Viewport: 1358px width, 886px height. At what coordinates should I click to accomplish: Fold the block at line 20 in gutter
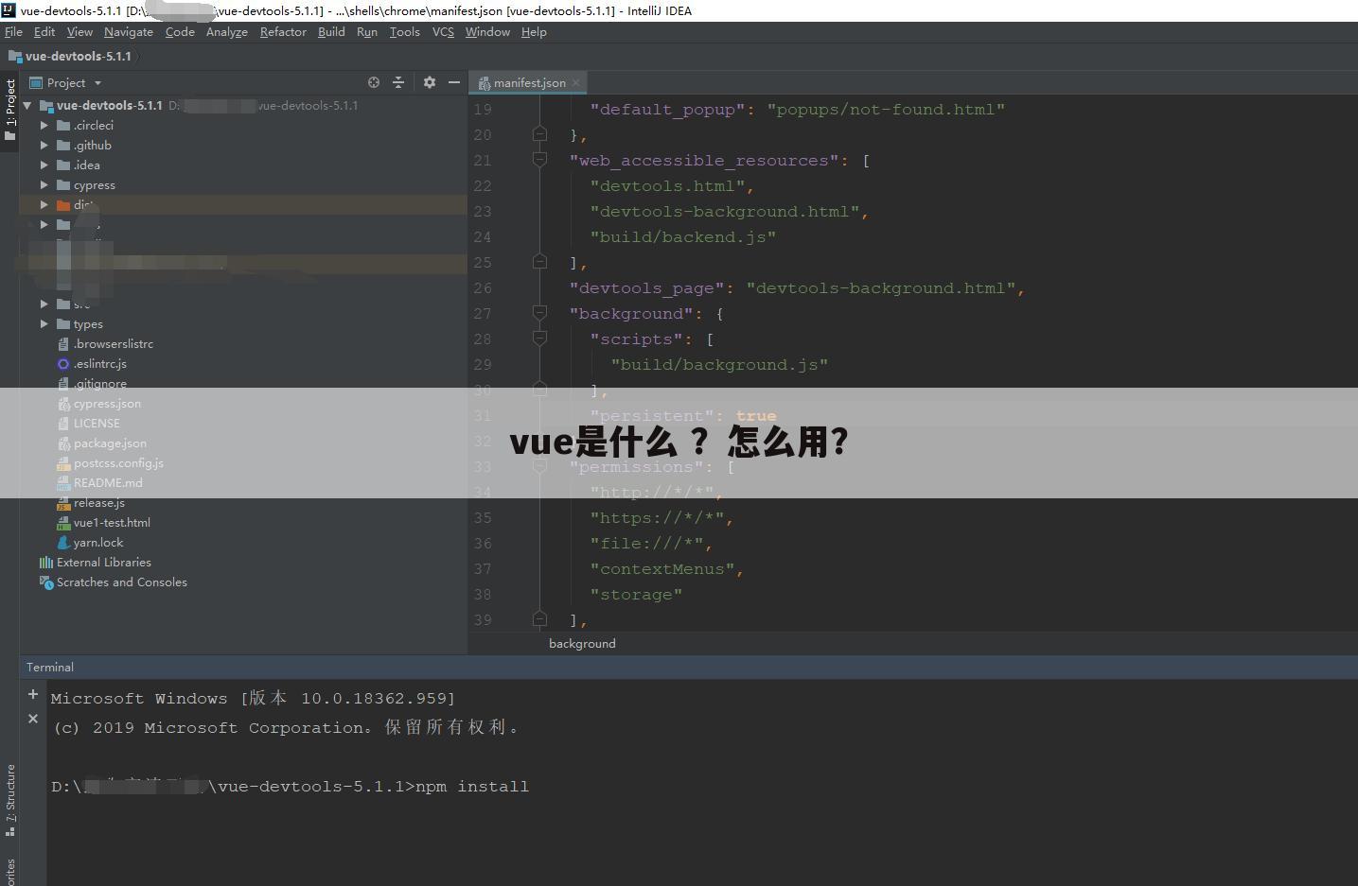[x=539, y=134]
